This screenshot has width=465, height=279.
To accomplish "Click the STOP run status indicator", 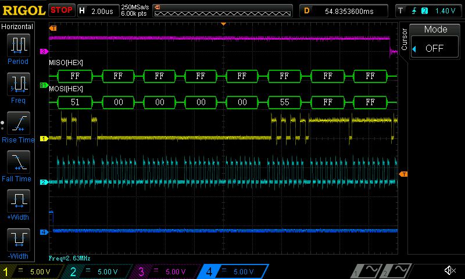I will pyautogui.click(x=62, y=10).
